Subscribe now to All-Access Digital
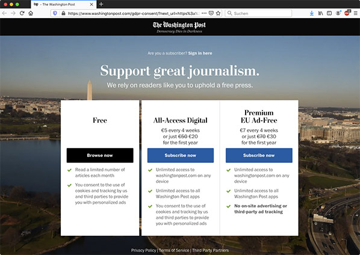 pyautogui.click(x=181, y=156)
